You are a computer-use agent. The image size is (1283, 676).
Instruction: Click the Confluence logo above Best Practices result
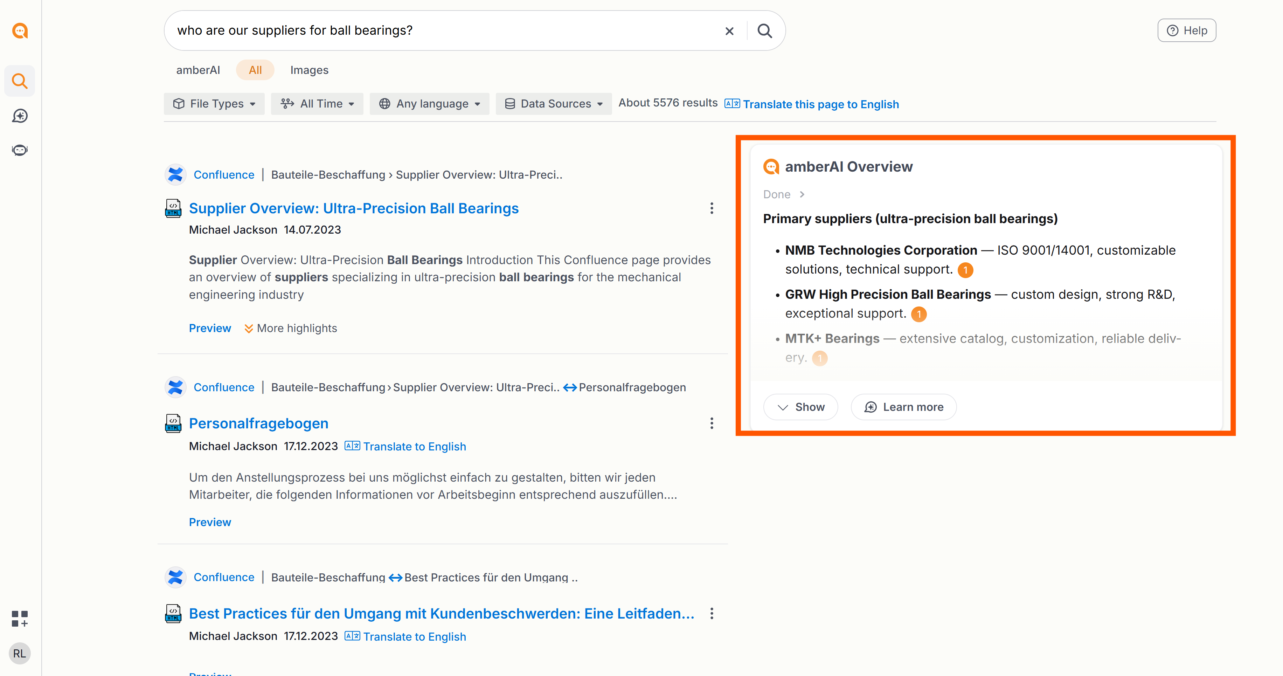pos(175,577)
